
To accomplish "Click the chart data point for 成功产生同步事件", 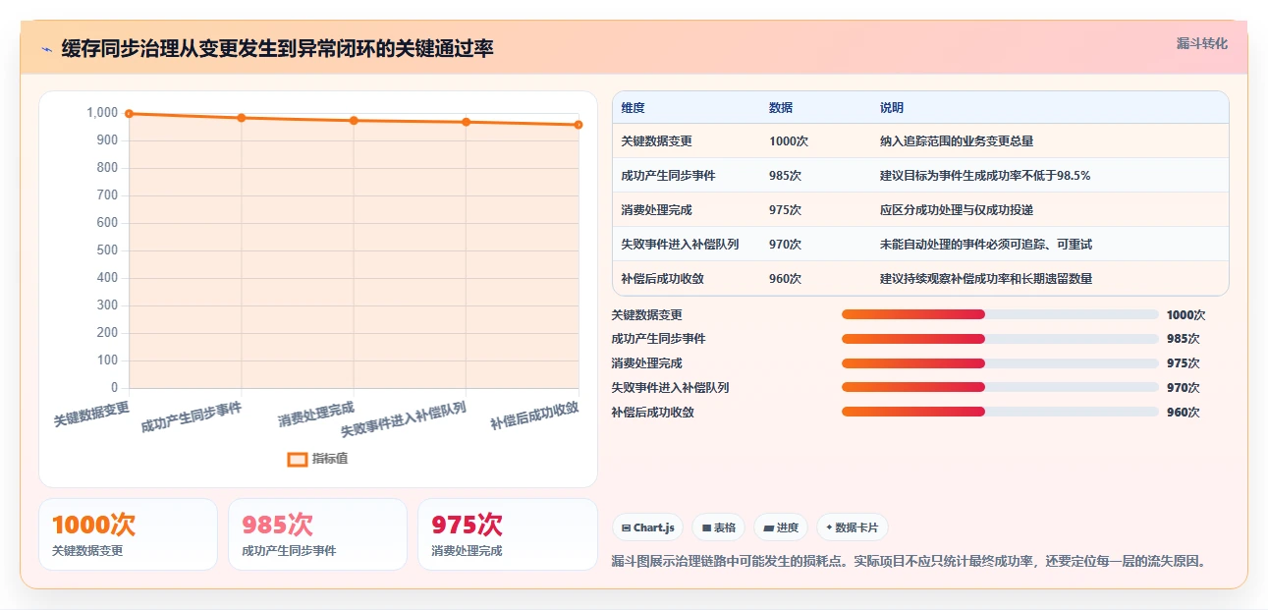I will (x=242, y=118).
